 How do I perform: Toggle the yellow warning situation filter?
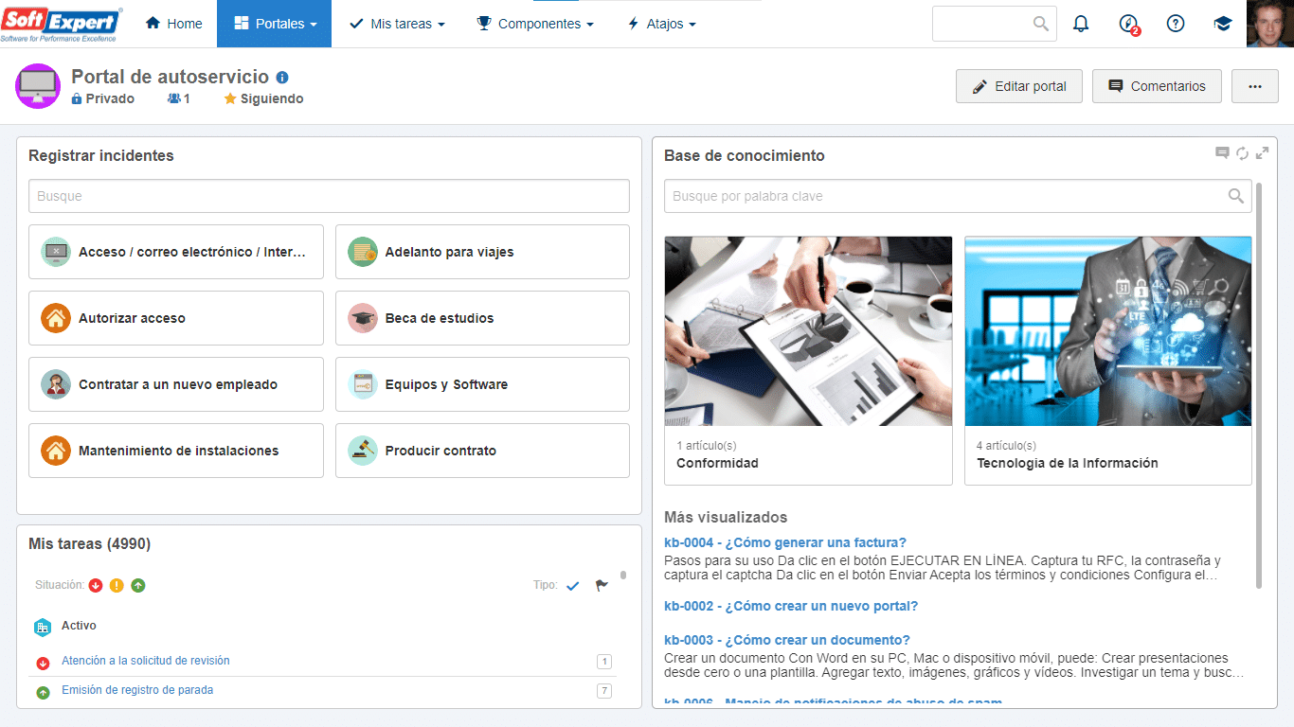coord(117,586)
